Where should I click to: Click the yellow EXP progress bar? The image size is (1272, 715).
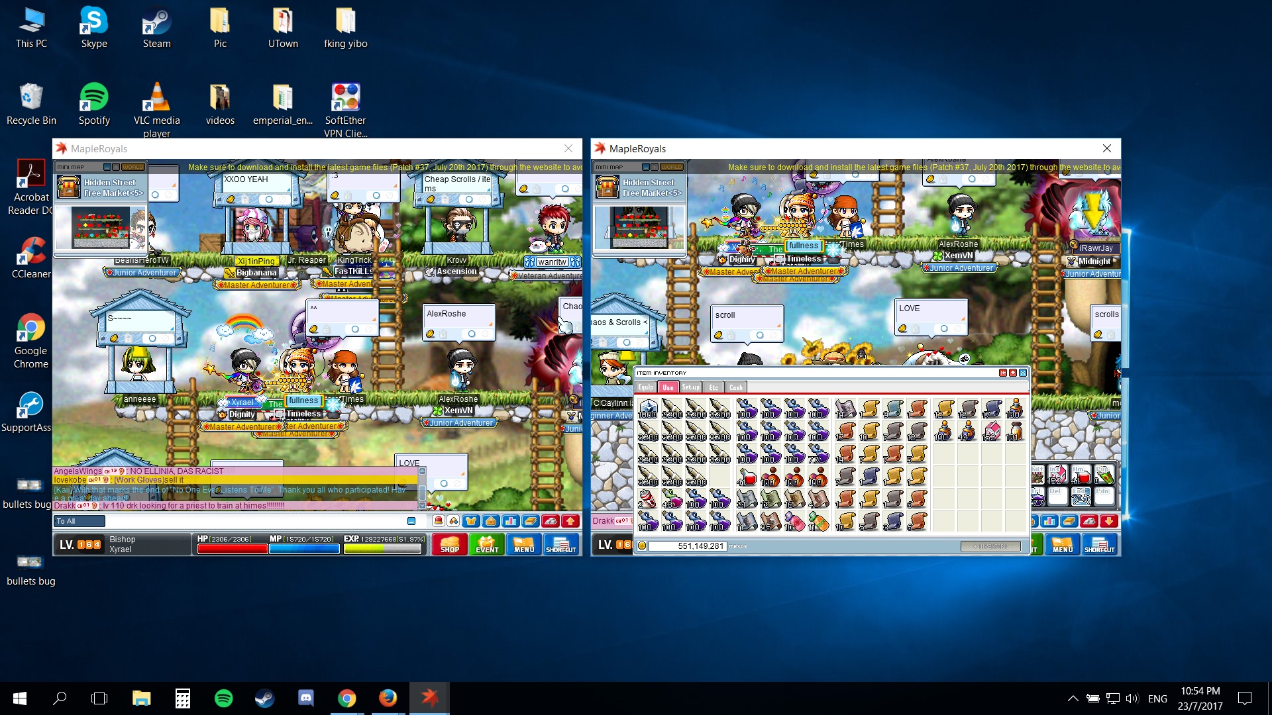click(x=382, y=549)
